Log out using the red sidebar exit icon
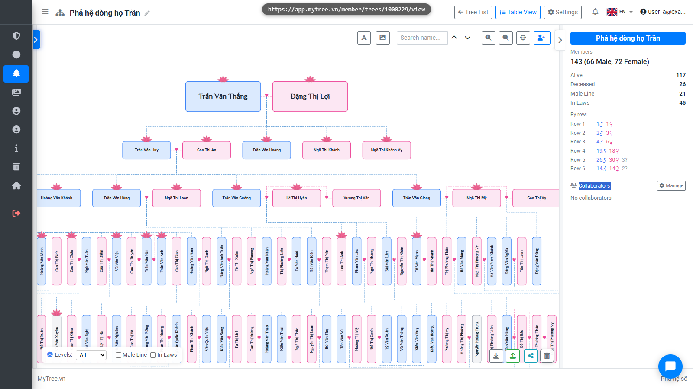Screen dimensions: 693x389 pyautogui.click(x=16, y=213)
